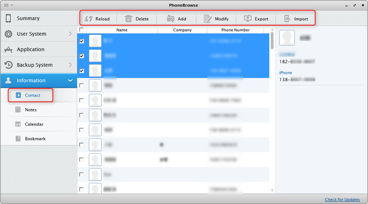Screen dimensions: 368x204
Task: Open the Application tab
Action: 30,49
